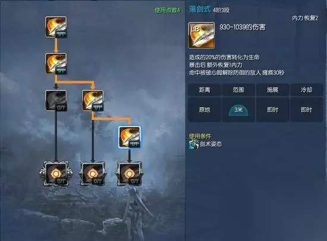Select the blue-highlighted fourth-tier skill node

(130, 137)
